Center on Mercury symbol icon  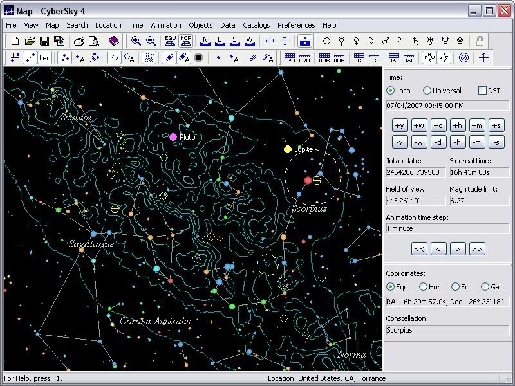[342, 41]
